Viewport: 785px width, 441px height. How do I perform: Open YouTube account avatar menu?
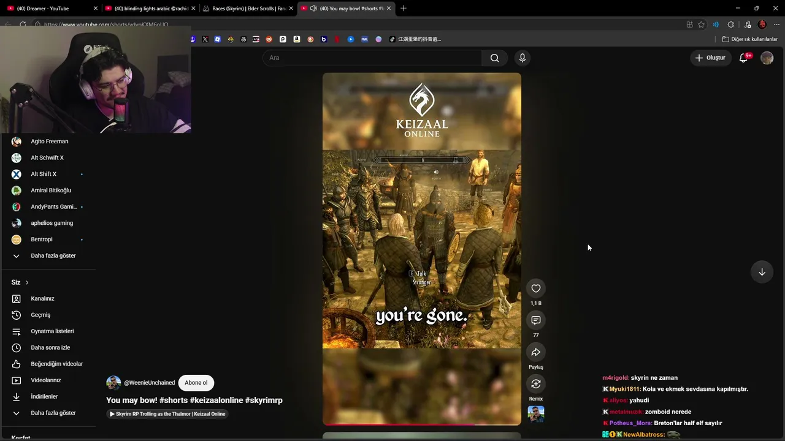coord(767,58)
